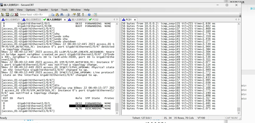The height and width of the screenshot is (123, 255).
Task: Click the Public Key agent icon
Action: click(x=83, y=15)
